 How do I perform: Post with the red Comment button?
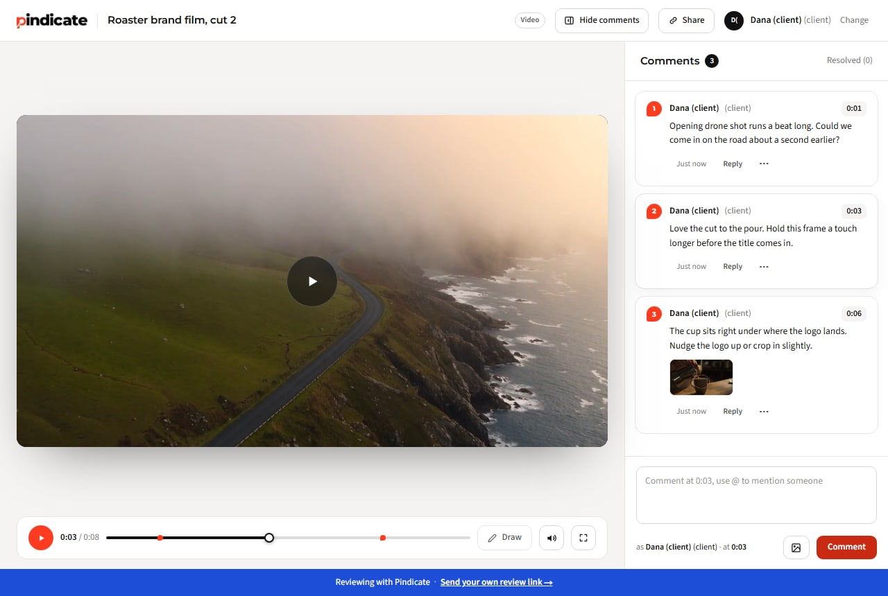[846, 547]
